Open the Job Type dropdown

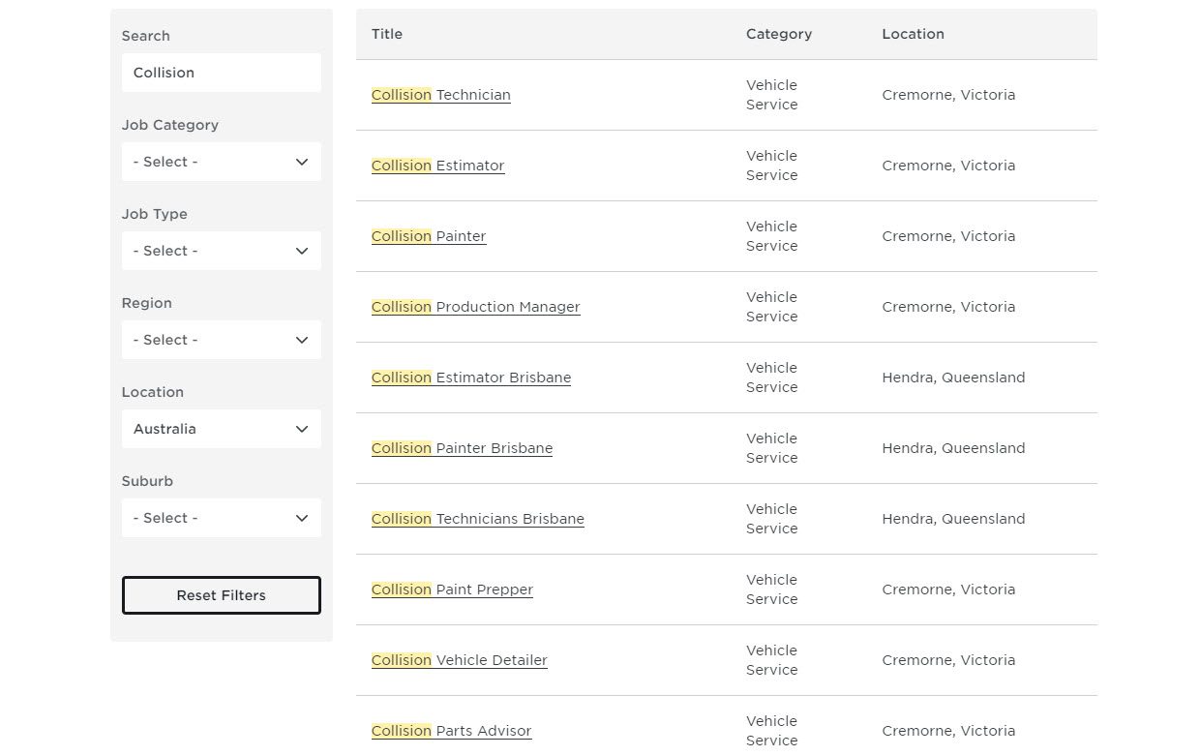(x=221, y=251)
